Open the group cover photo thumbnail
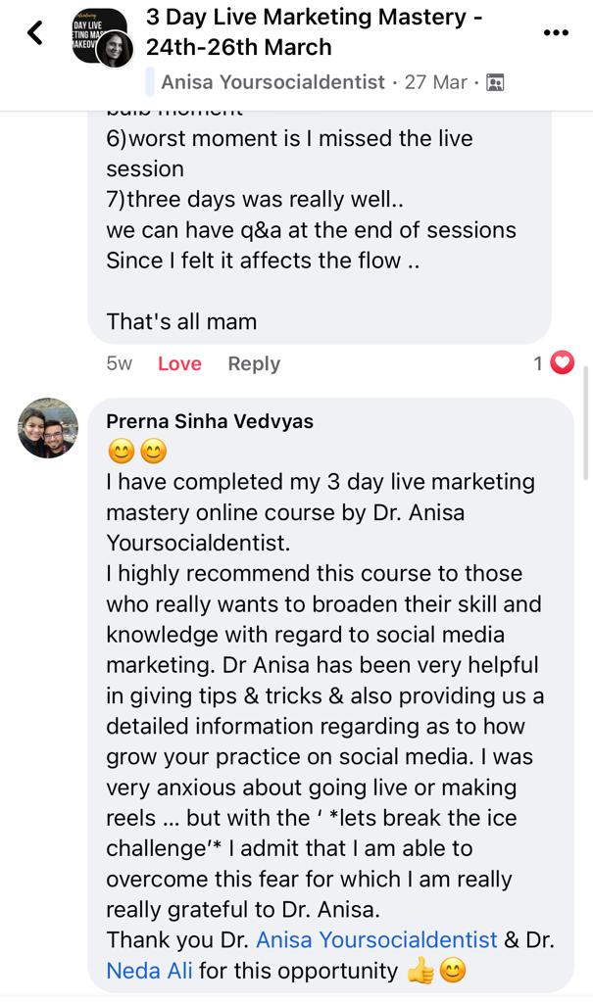 [x=98, y=36]
